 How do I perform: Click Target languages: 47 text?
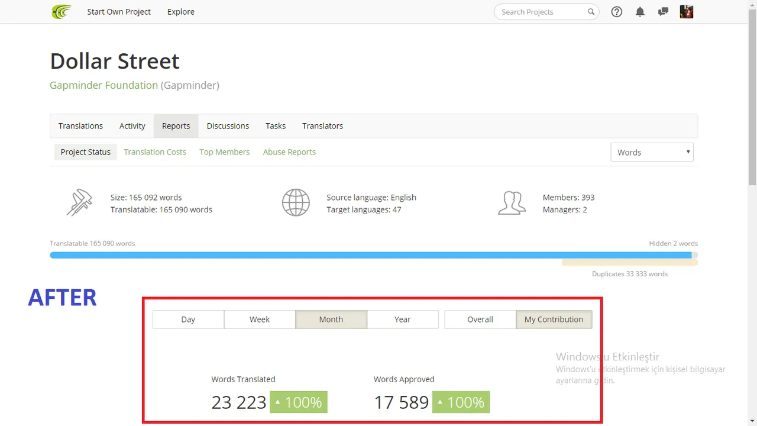(364, 210)
